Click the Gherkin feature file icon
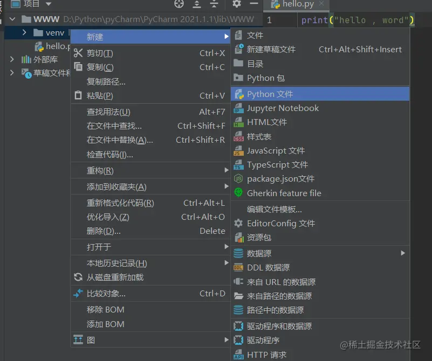432x361 pixels. click(238, 192)
